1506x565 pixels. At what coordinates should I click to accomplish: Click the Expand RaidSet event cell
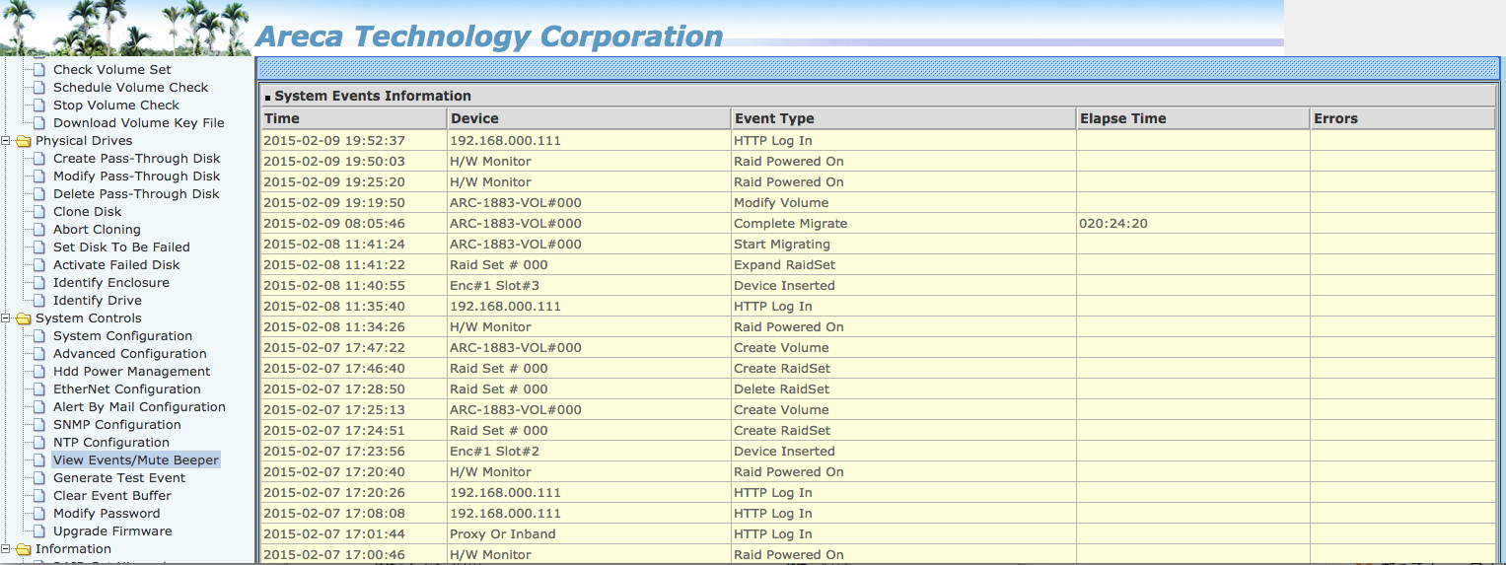pos(903,265)
